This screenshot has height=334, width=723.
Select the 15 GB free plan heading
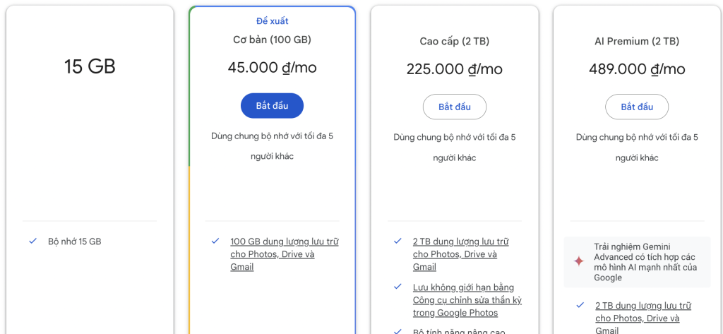(x=90, y=66)
